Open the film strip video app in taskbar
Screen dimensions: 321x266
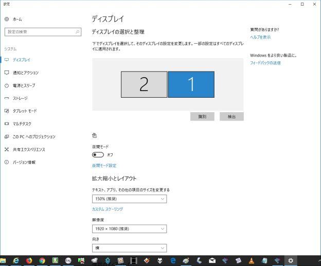click(x=134, y=260)
